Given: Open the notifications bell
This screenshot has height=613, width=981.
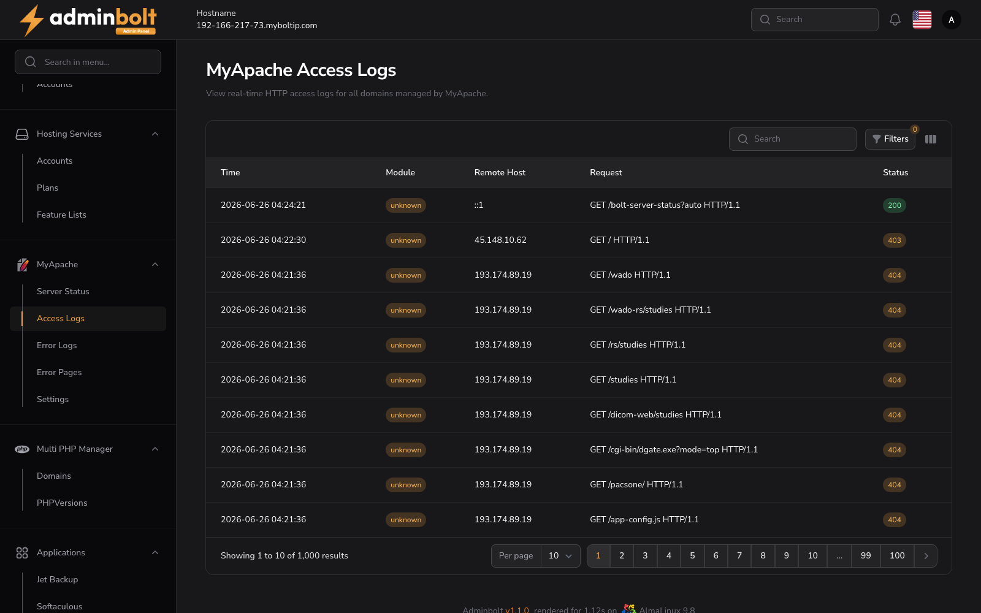Looking at the screenshot, I should (895, 20).
